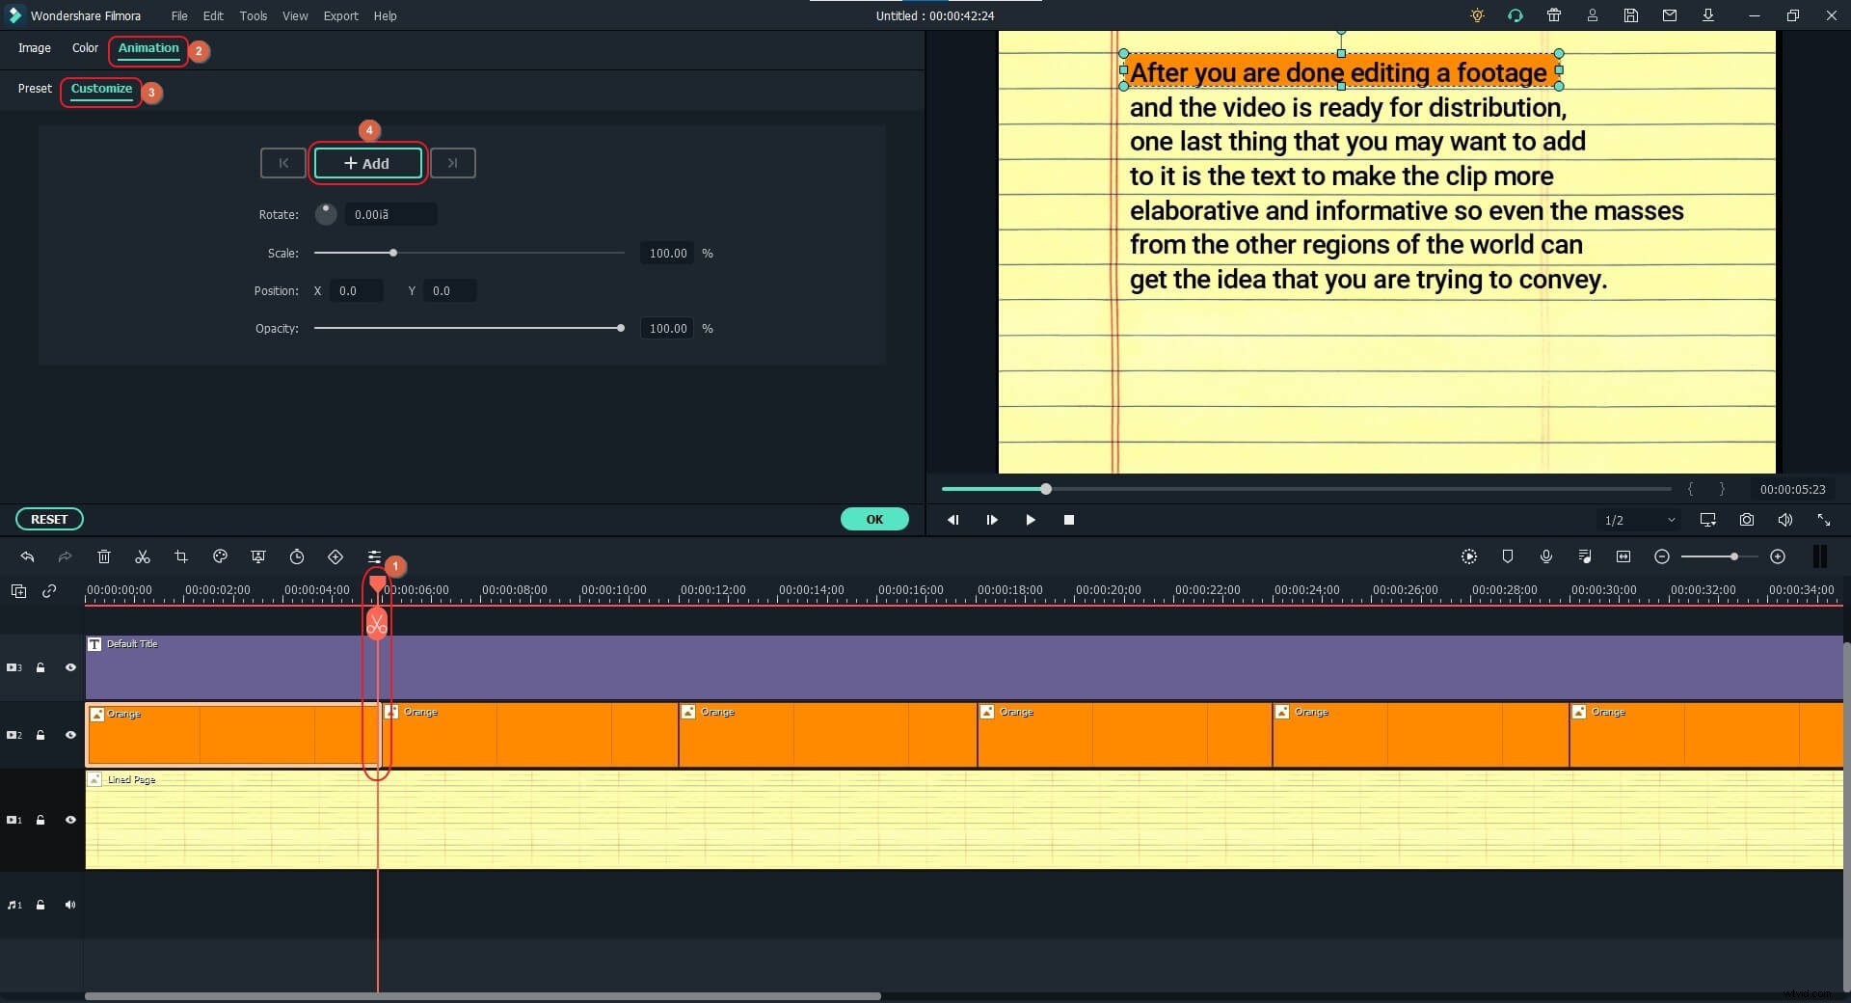The height and width of the screenshot is (1003, 1851).
Task: Toggle lock on Orange track 2
Action: coord(40,736)
